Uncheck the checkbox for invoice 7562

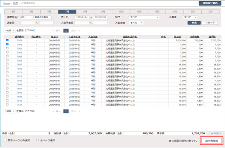[x=7, y=44]
